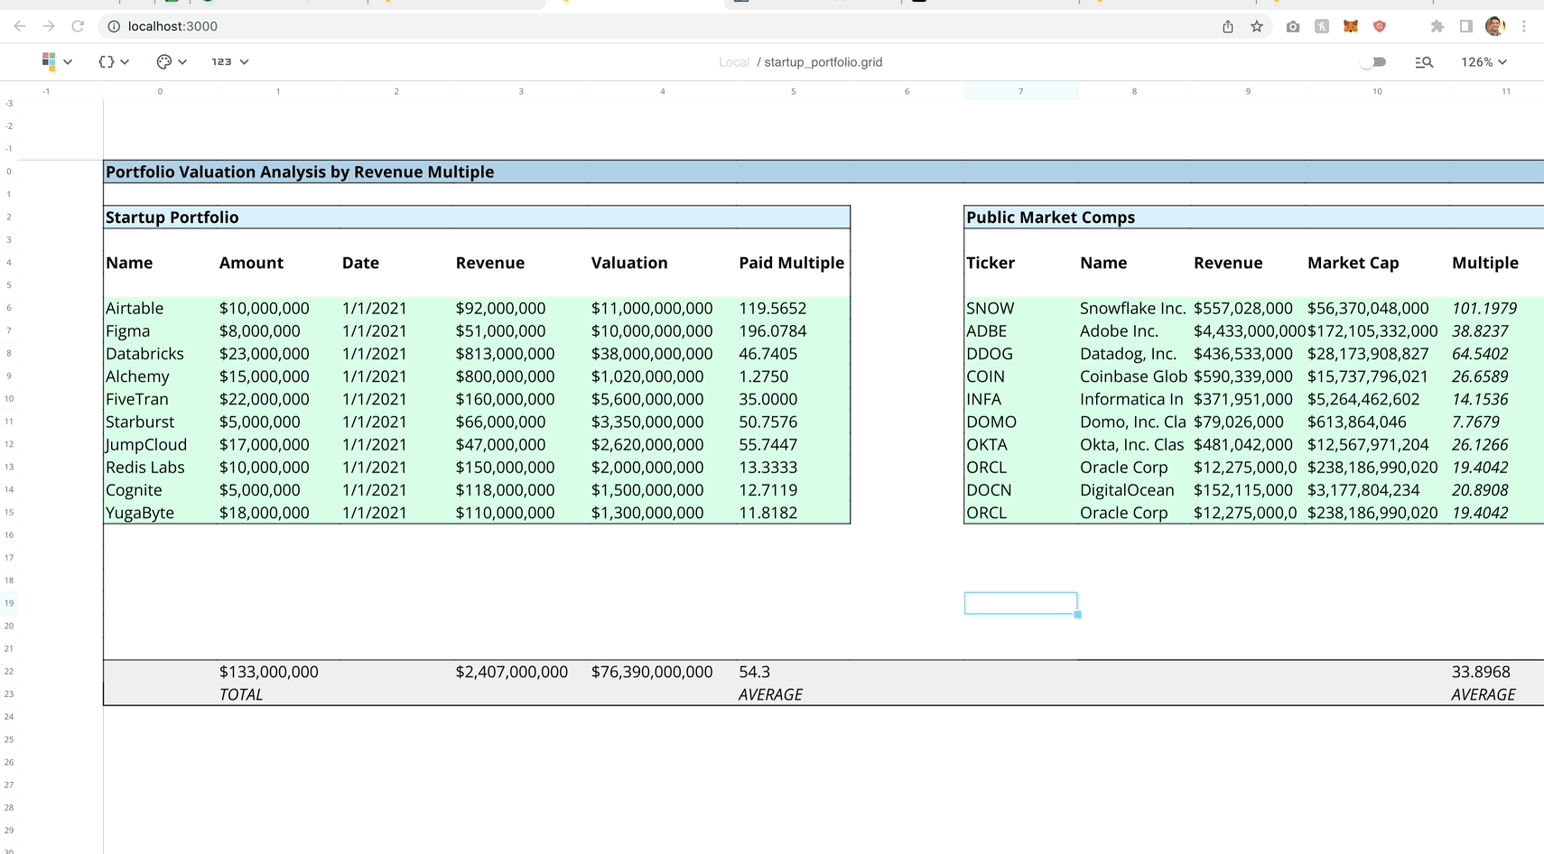1544x854 pixels.
Task: Select the 123 number formatting icon
Action: [222, 61]
